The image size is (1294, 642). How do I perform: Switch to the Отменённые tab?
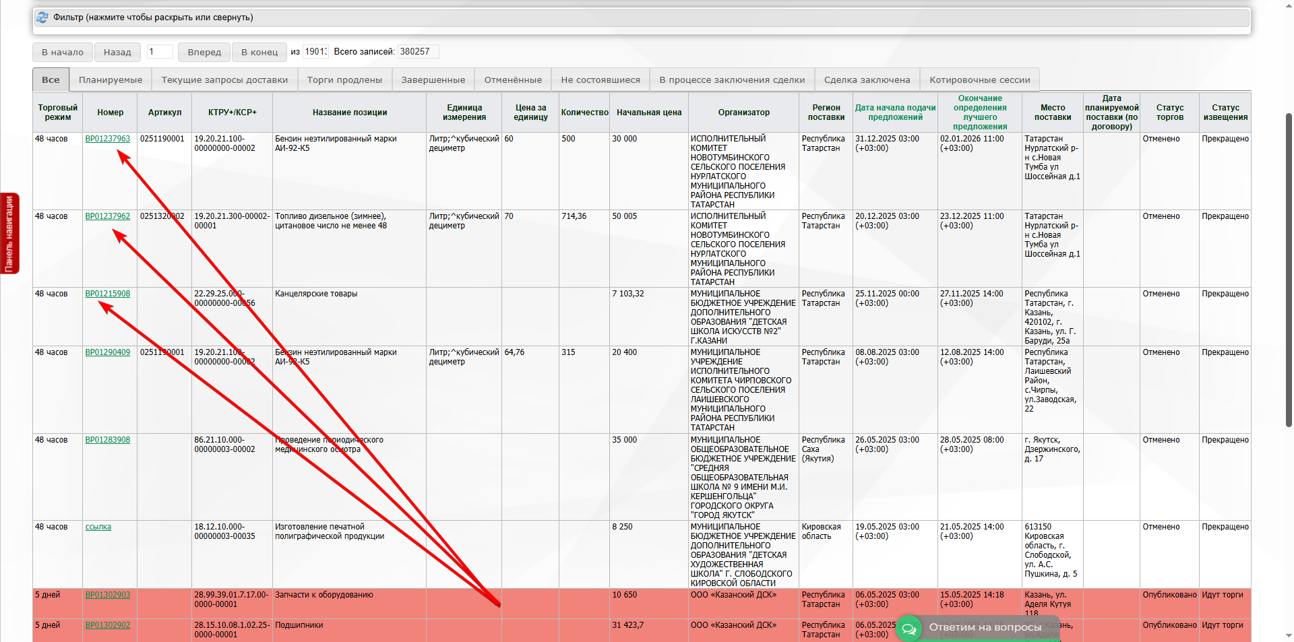coord(513,79)
